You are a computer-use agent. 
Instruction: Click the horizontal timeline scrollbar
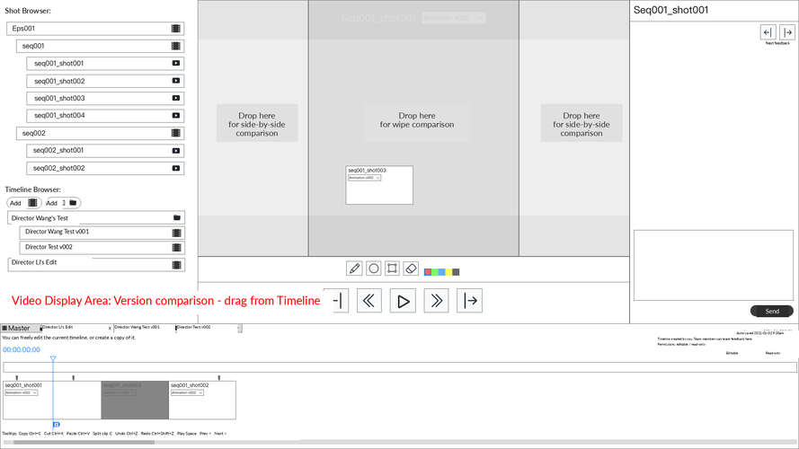point(84,443)
